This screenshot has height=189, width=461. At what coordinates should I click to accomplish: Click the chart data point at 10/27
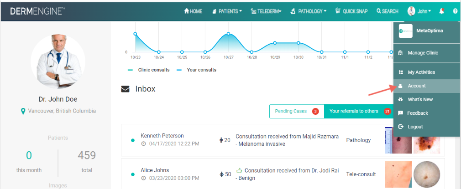228,34
